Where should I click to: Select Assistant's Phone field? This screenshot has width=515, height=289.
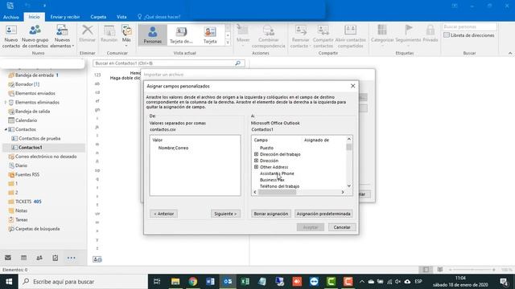click(277, 173)
